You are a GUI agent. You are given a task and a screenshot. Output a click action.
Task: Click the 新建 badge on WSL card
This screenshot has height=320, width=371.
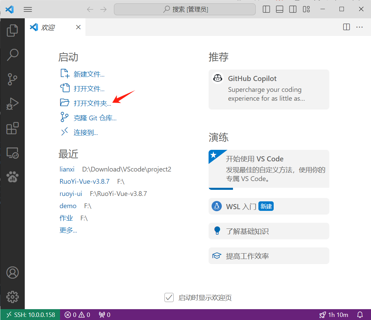click(x=266, y=206)
